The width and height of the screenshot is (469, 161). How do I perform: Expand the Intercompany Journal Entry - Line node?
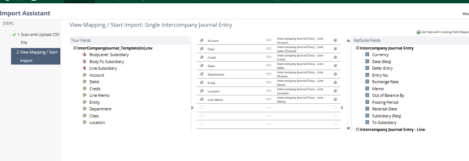point(357,129)
